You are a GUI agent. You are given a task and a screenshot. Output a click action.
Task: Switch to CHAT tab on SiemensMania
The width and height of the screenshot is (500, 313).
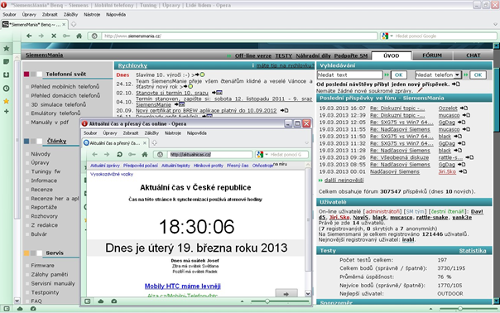474,55
